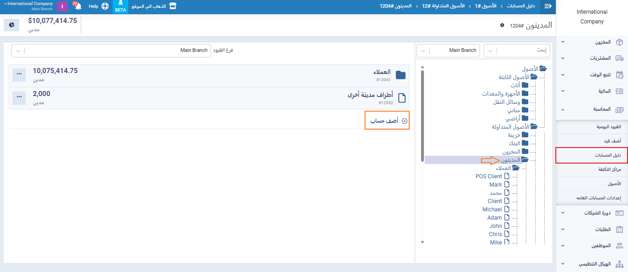Click the settings gear beside المدينون #1204
Viewport: 628px width, 272px height.
click(502, 25)
